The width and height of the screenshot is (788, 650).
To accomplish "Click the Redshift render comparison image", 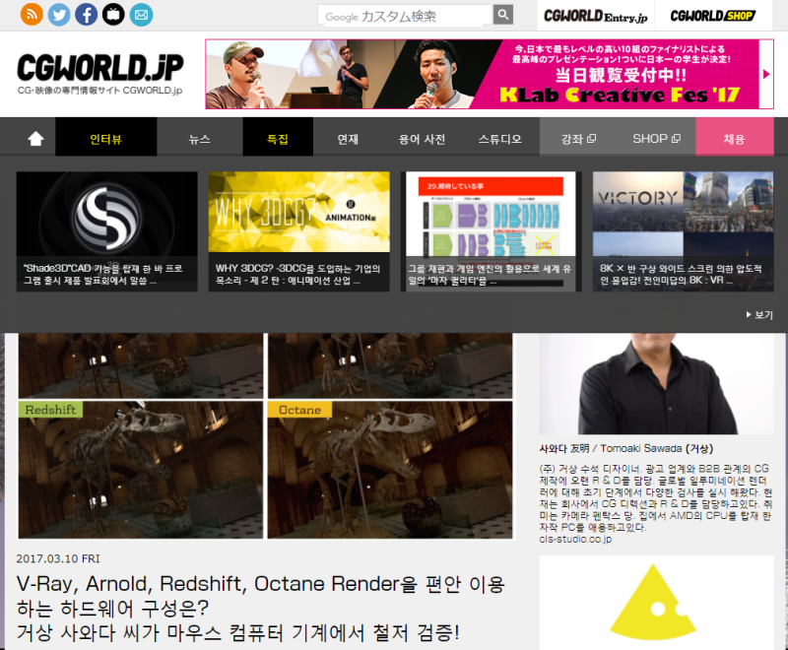I will tap(141, 470).
